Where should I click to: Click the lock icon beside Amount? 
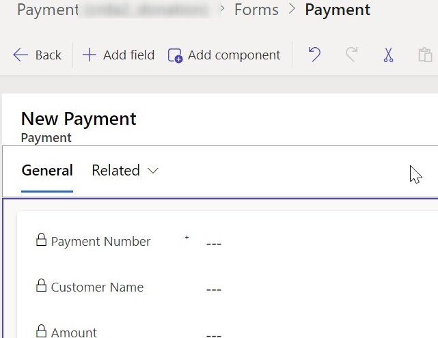tap(41, 331)
